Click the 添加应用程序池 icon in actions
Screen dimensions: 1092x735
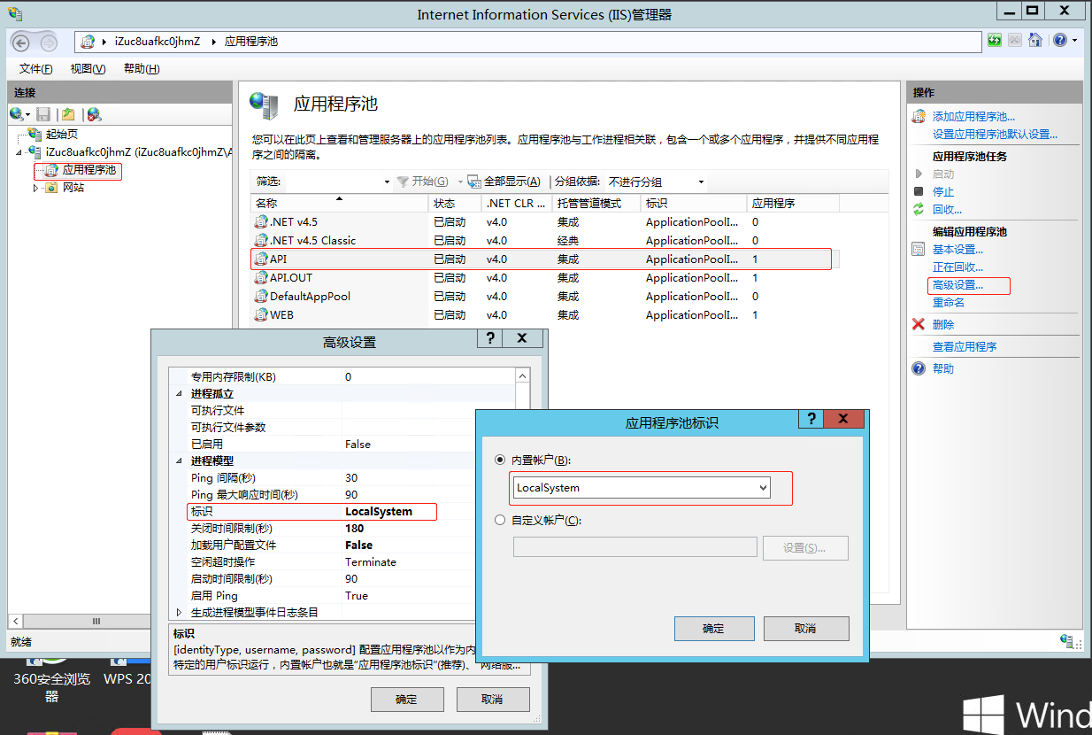(919, 116)
